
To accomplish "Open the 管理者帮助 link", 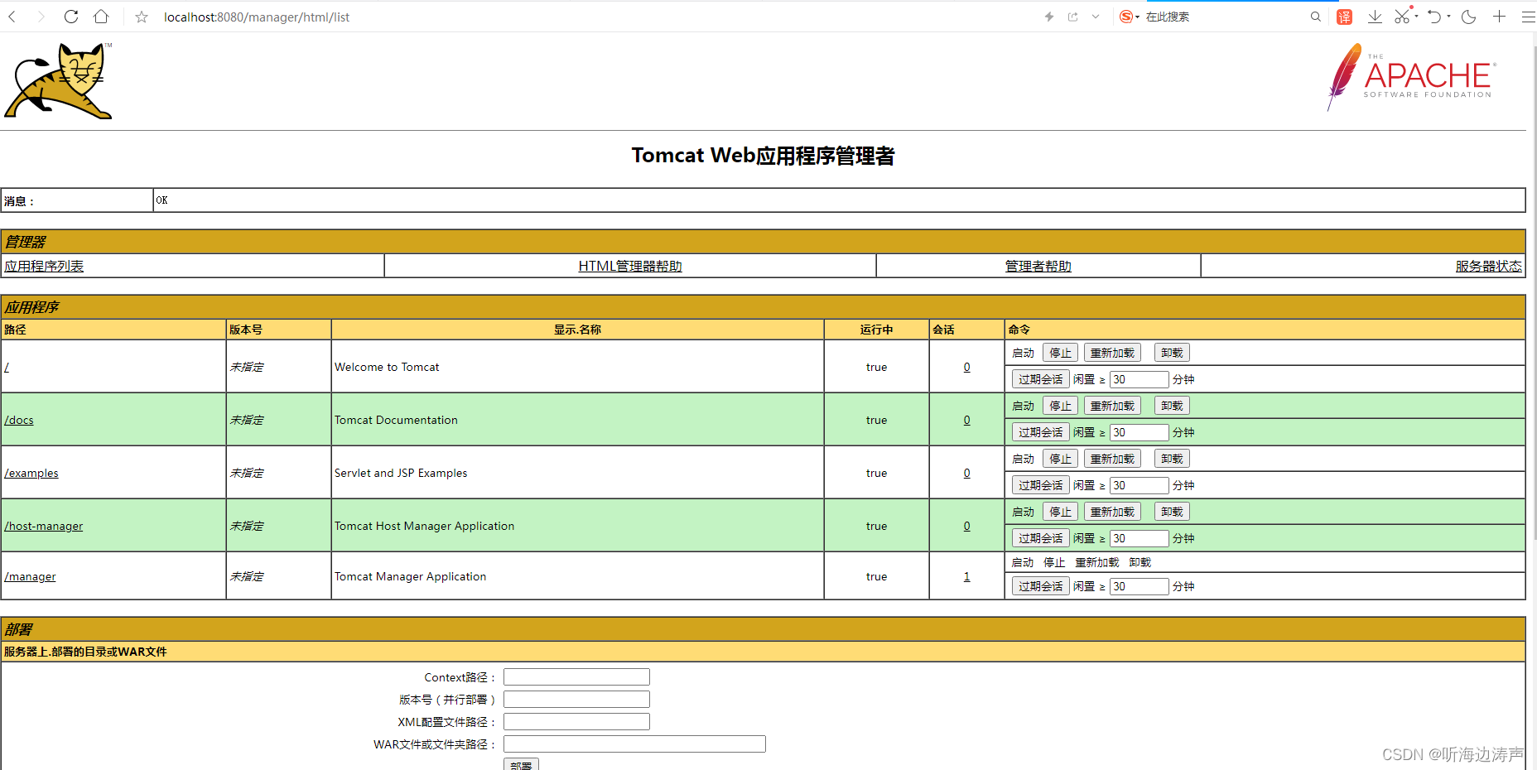I will (x=1038, y=266).
